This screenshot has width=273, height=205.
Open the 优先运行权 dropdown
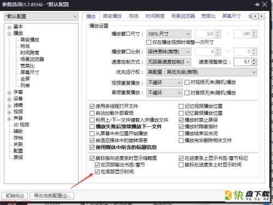pos(202,72)
